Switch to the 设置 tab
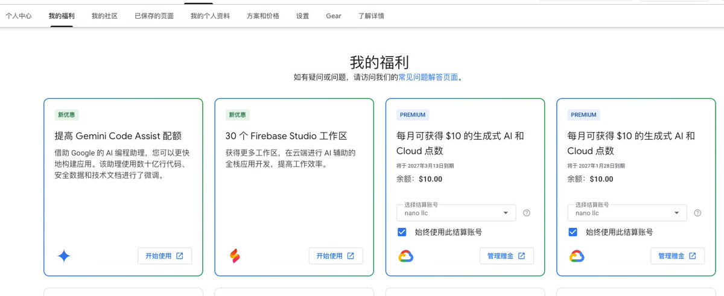Viewport: 724px width, 296px height. pos(302,16)
